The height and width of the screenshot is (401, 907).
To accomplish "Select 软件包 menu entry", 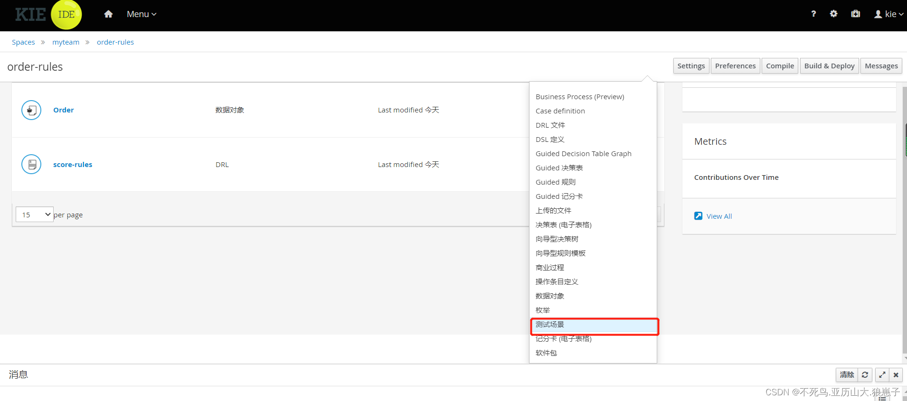I will click(x=593, y=353).
